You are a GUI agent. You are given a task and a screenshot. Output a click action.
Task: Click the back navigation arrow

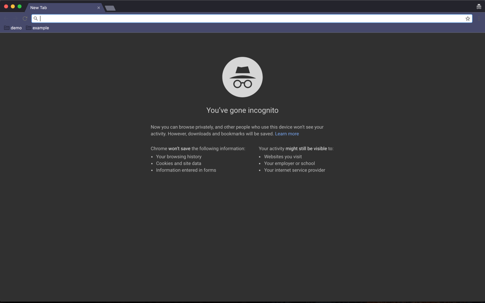click(6, 19)
